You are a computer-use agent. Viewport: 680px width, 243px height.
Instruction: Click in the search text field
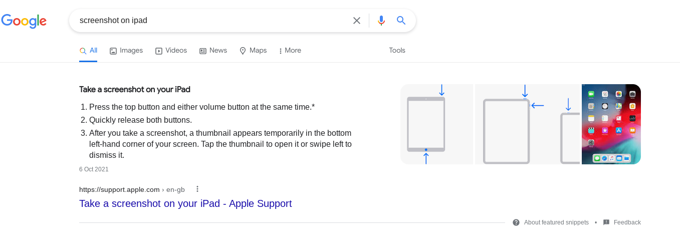(210, 21)
